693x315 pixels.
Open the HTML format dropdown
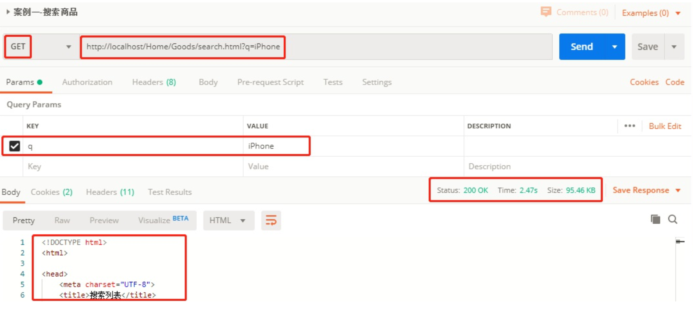(228, 220)
